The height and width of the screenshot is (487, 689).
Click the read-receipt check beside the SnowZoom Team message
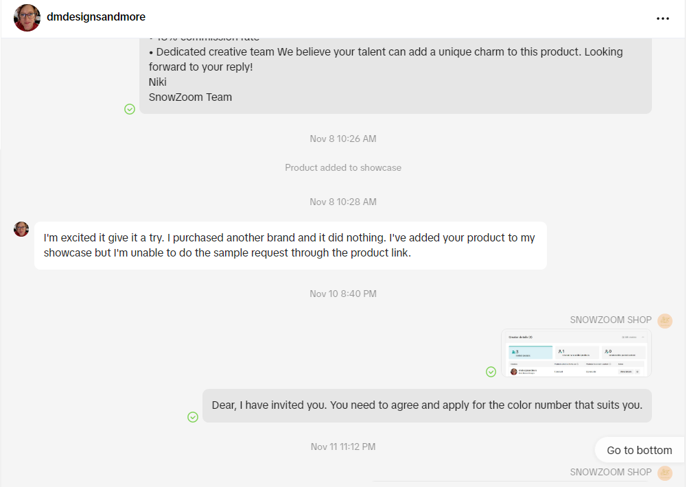[130, 109]
